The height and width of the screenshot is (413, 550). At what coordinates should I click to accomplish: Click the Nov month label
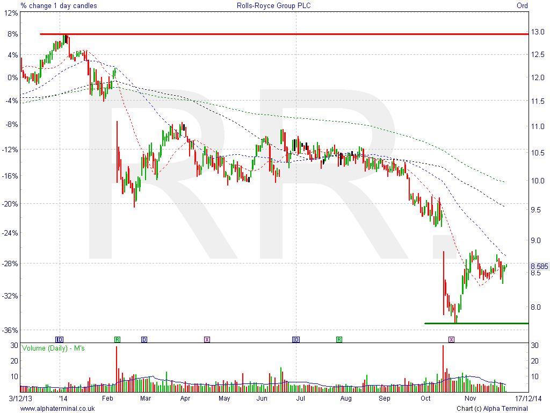coord(470,398)
